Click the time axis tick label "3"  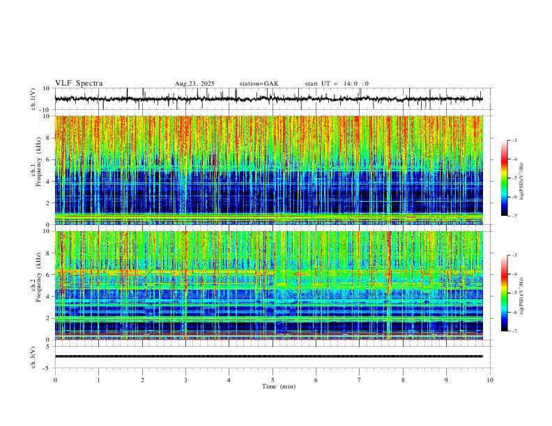coord(185,380)
